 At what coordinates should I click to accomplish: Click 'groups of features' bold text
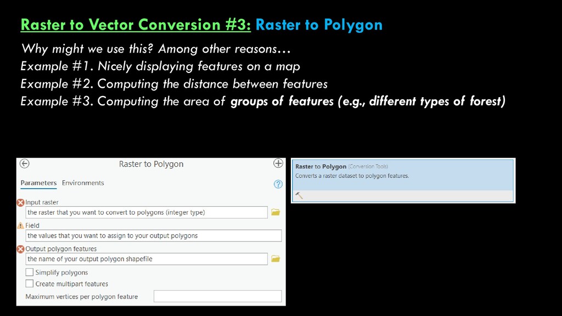[282, 101]
